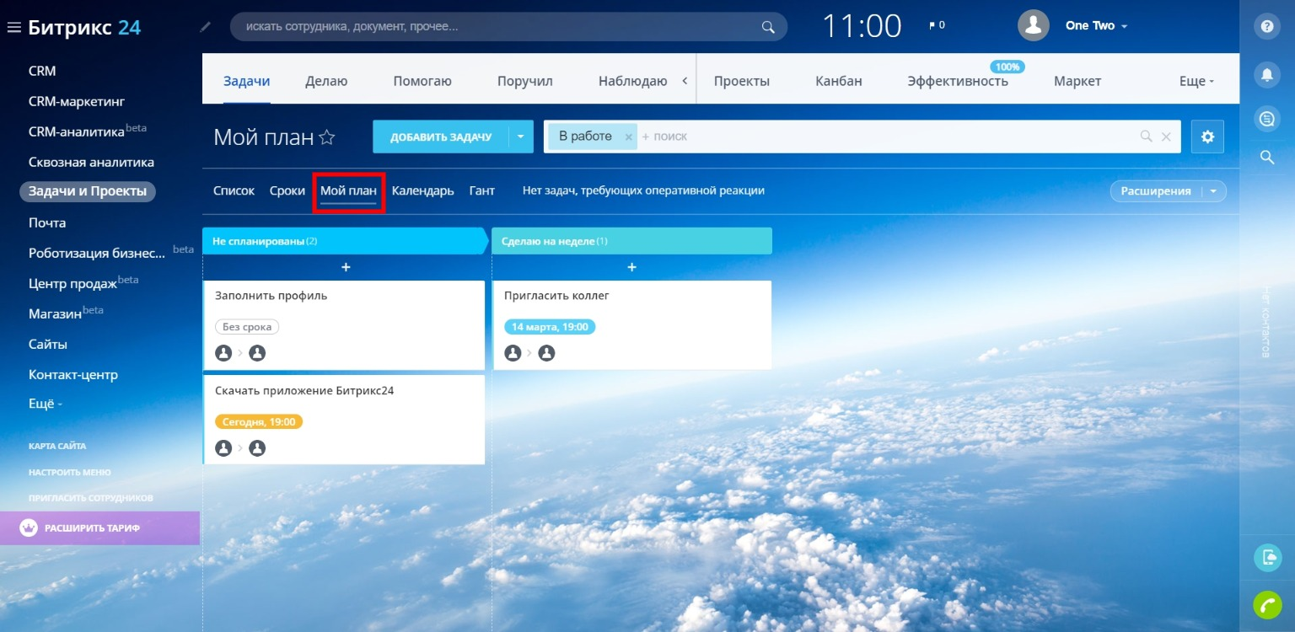This screenshot has width=1295, height=632.
Task: Click second avatar on Пригласить коллег card
Action: (x=546, y=353)
